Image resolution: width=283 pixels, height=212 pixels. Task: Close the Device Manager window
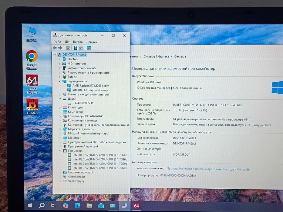tap(125, 35)
